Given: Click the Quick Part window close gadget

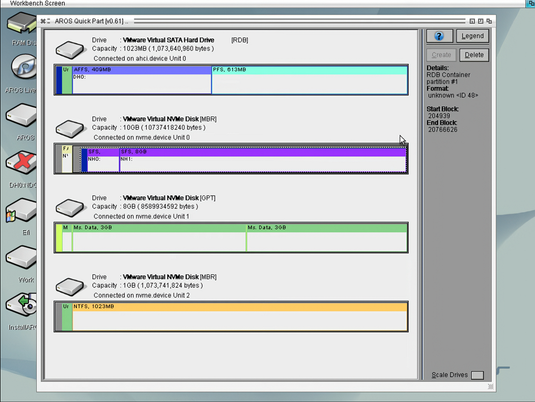Looking at the screenshot, I should [43, 21].
